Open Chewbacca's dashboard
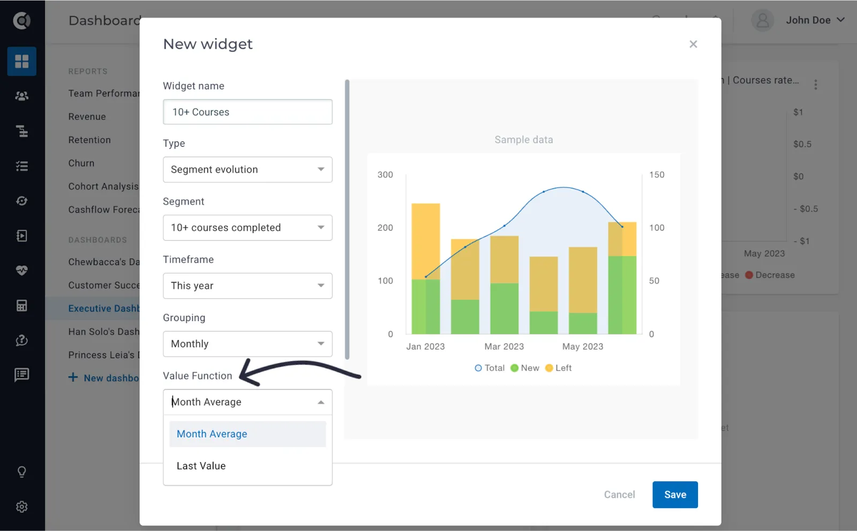 click(x=104, y=262)
